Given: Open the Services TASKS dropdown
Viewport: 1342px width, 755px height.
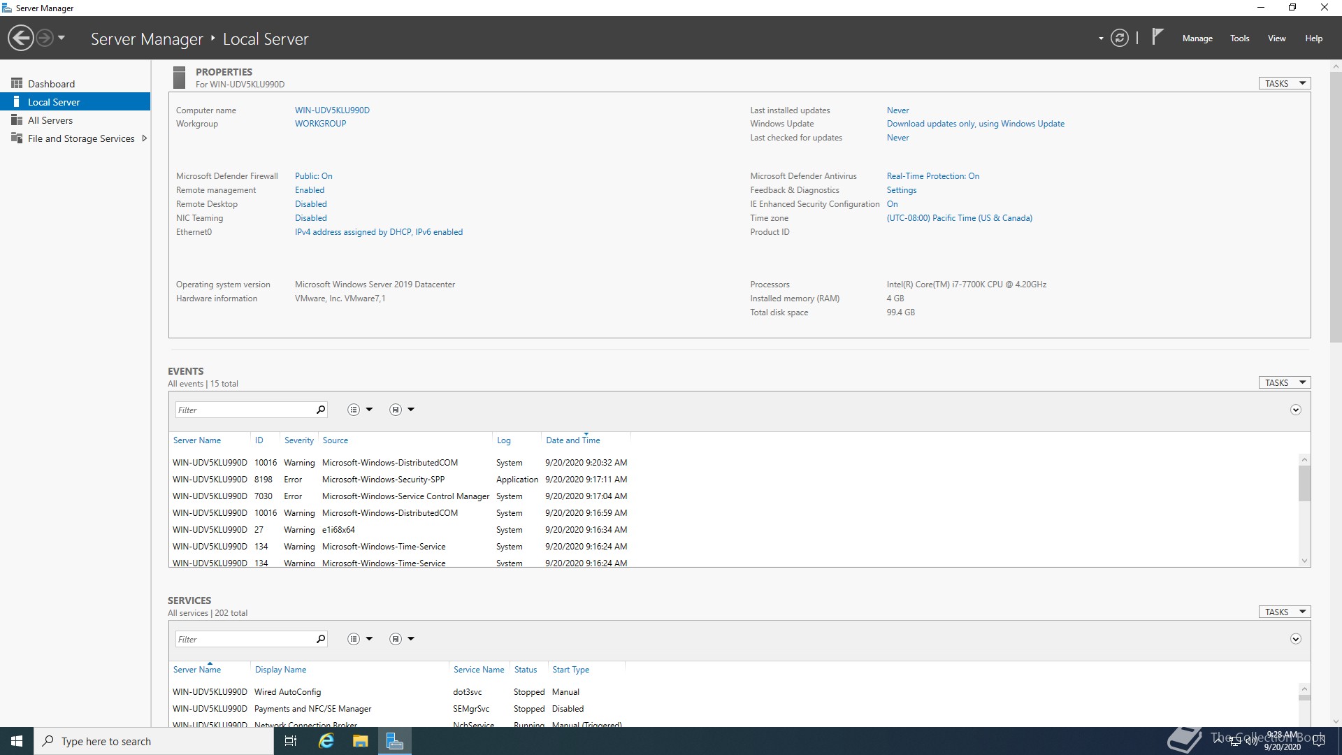Looking at the screenshot, I should coord(1285,612).
